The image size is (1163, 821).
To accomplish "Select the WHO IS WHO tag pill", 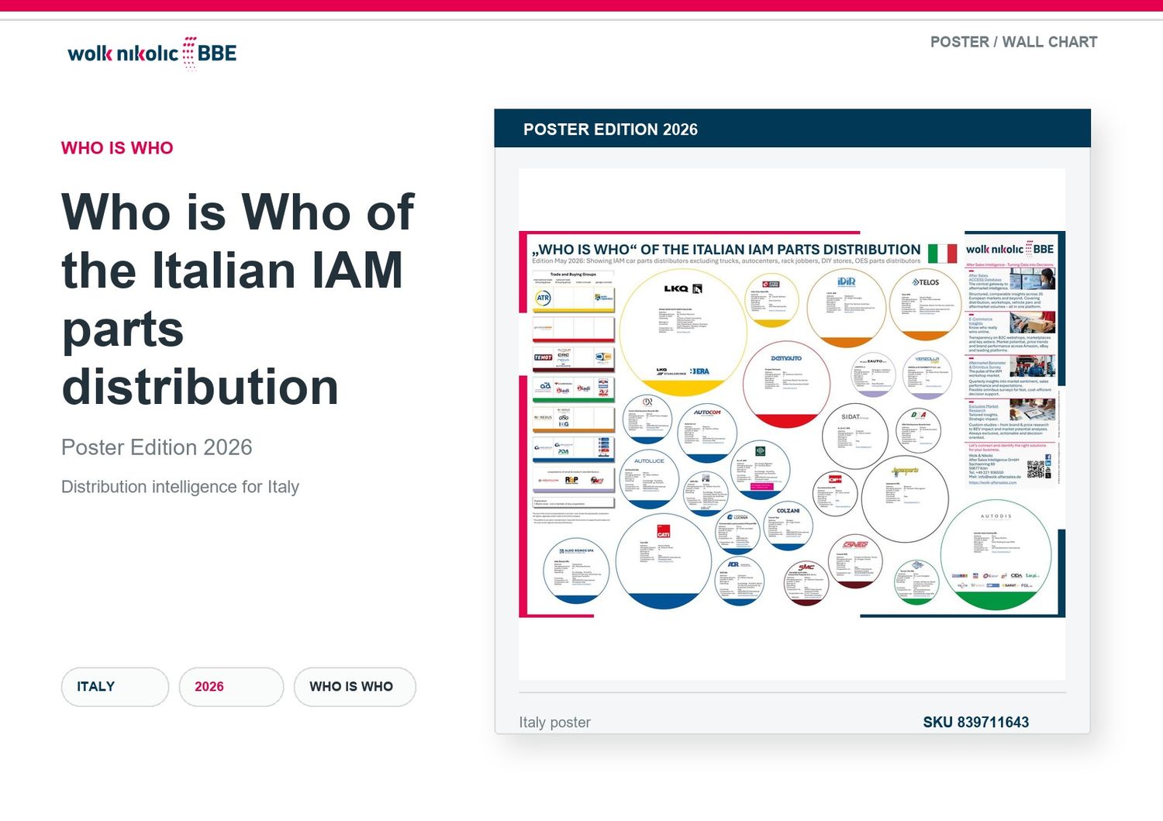I will coord(354,687).
